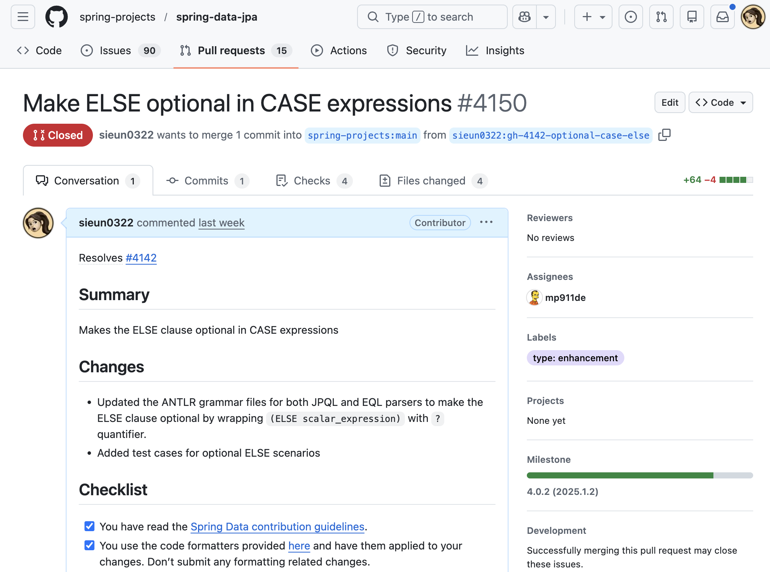
Task: Toggle the contribution guidelines checkbox
Action: tap(89, 526)
